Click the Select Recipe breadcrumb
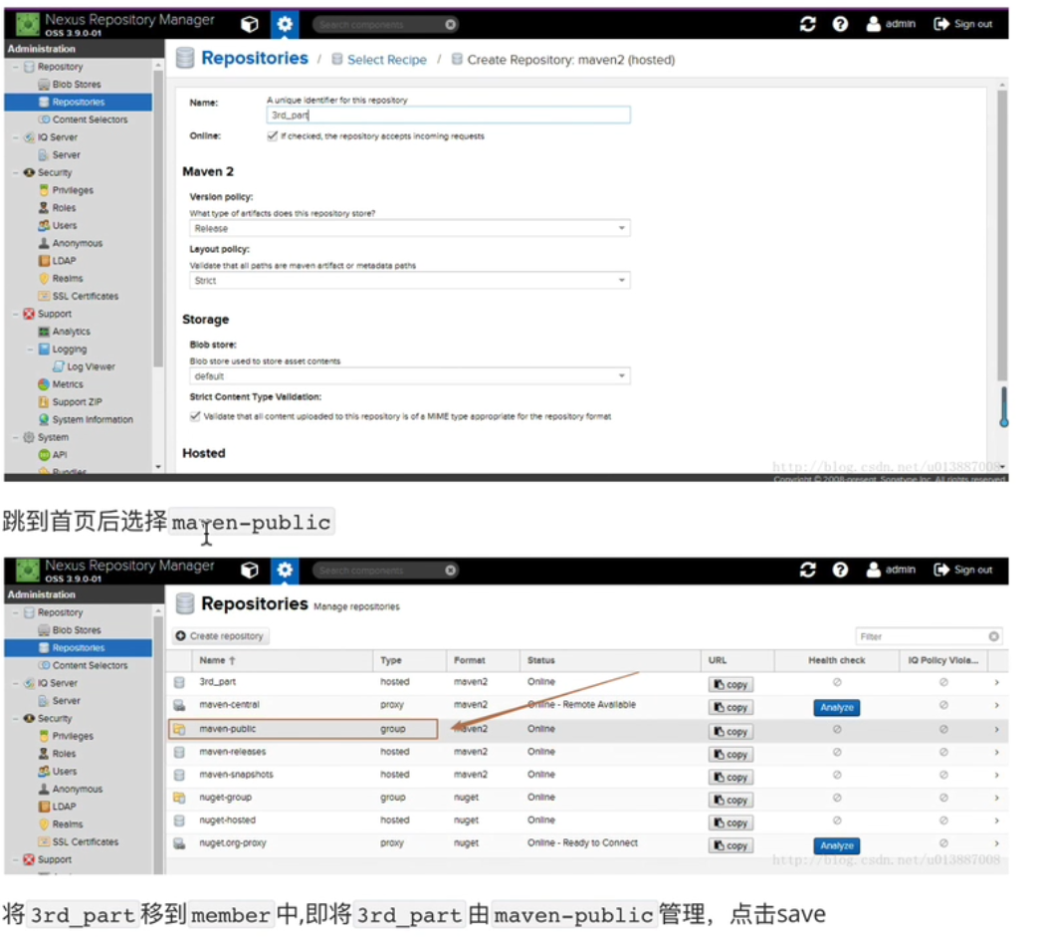This screenshot has height=937, width=1038. [386, 60]
